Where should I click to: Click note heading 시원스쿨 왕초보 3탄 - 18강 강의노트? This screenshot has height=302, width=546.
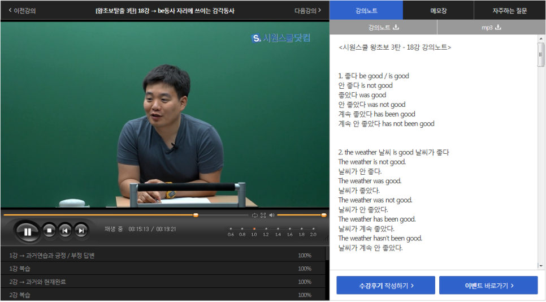[x=395, y=48]
